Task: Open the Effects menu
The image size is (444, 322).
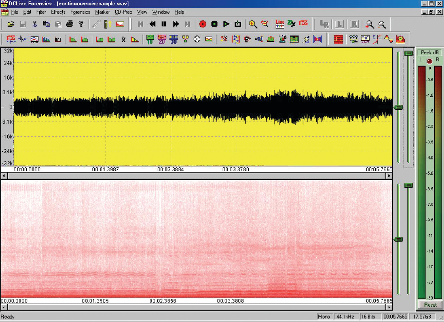Action: [58, 12]
